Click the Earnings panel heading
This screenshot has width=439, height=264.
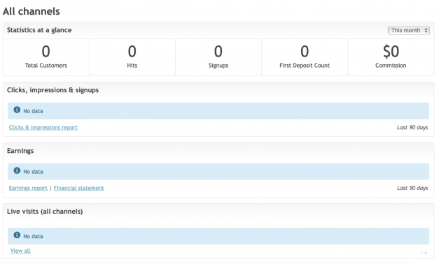20,151
